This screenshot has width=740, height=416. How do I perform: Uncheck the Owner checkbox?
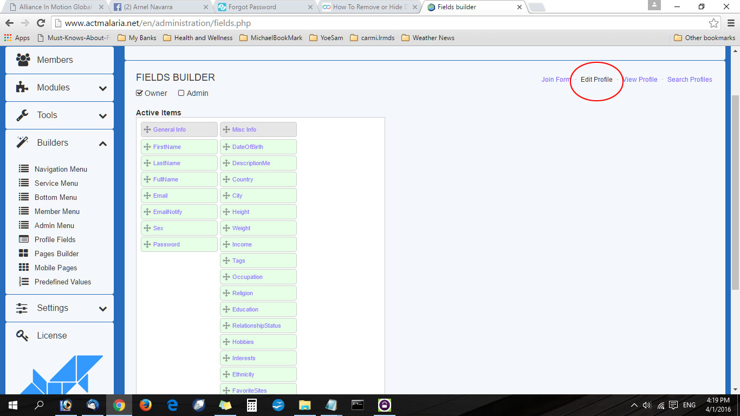(x=139, y=93)
